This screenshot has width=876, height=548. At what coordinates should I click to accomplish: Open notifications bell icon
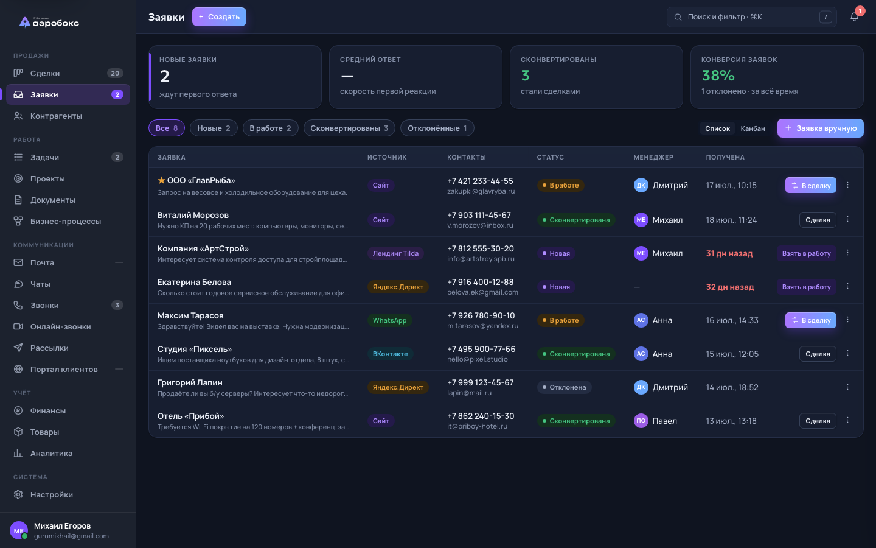coord(854,17)
